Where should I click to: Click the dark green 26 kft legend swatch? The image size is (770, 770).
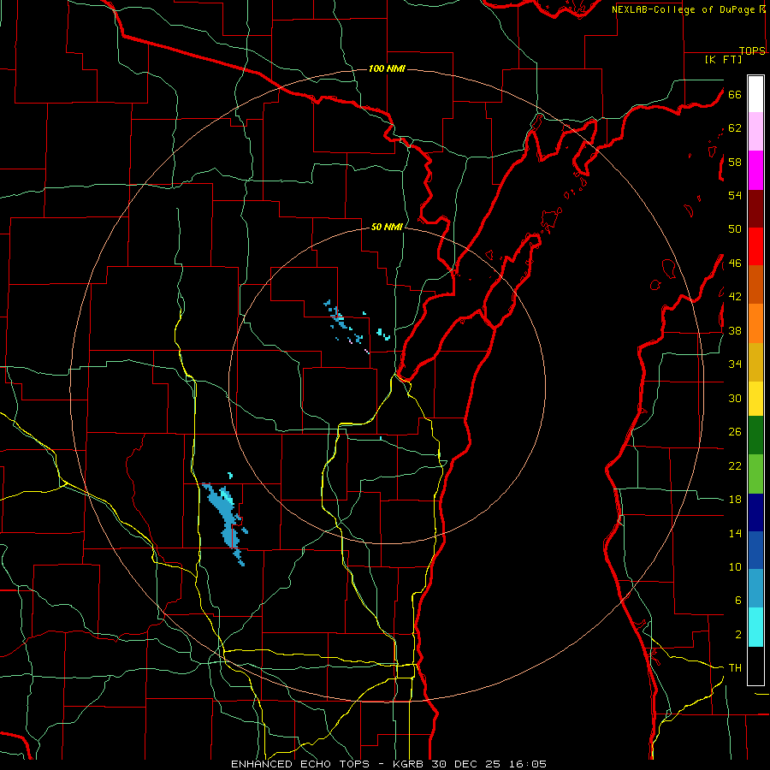pos(755,435)
